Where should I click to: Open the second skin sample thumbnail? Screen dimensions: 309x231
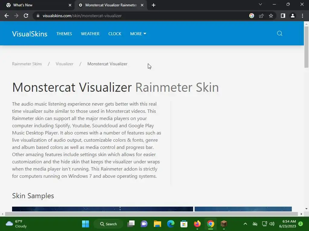(x=243, y=209)
